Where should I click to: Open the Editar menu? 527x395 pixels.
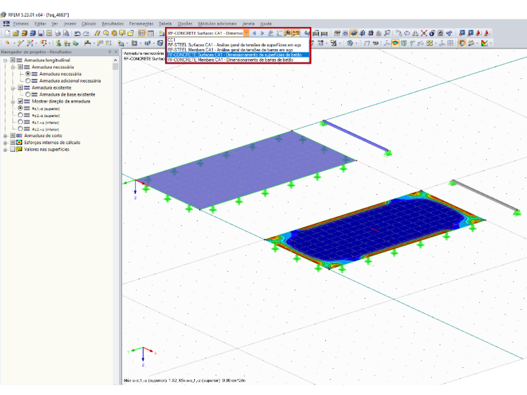(x=40, y=24)
